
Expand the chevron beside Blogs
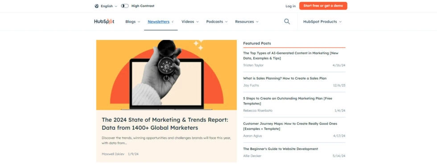139,22
